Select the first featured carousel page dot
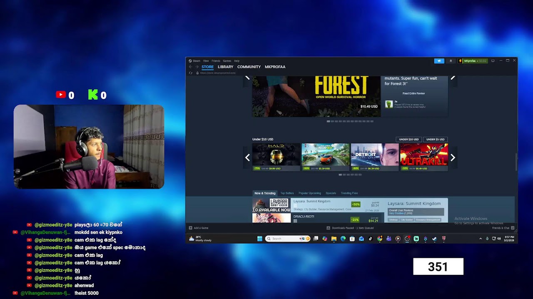This screenshot has height=299, width=533. (x=329, y=121)
